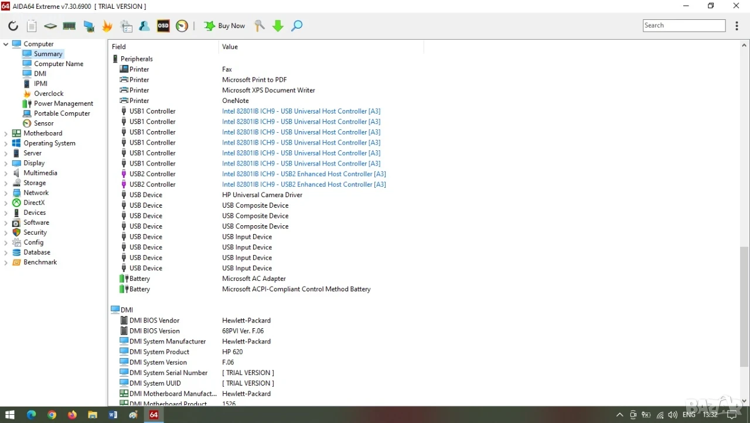The image size is (750, 423).
Task: Open Preferences with the wrench icon
Action: (260, 26)
